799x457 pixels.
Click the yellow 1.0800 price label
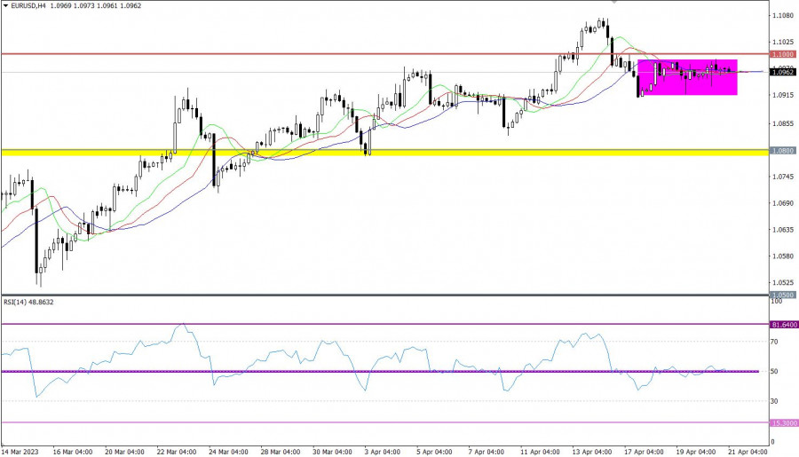point(783,152)
